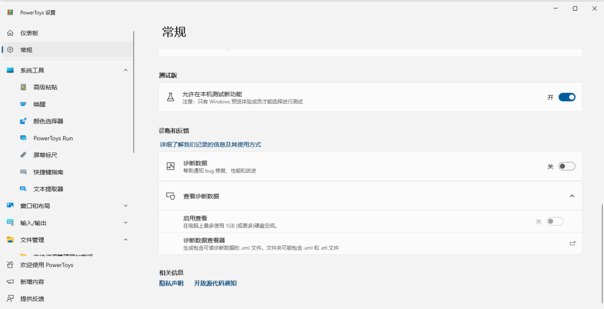Viewport: 604px width, 309px height.
Task: Turn off 允许在本机测试新功能 toggle
Action: (567, 97)
